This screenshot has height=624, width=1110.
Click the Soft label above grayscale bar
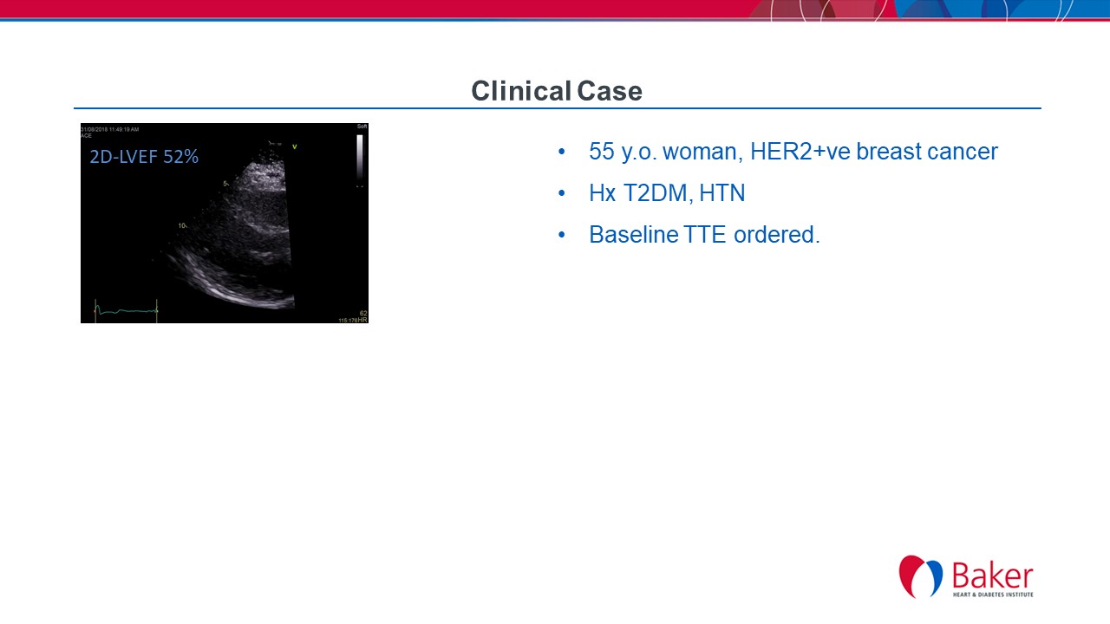pos(362,127)
